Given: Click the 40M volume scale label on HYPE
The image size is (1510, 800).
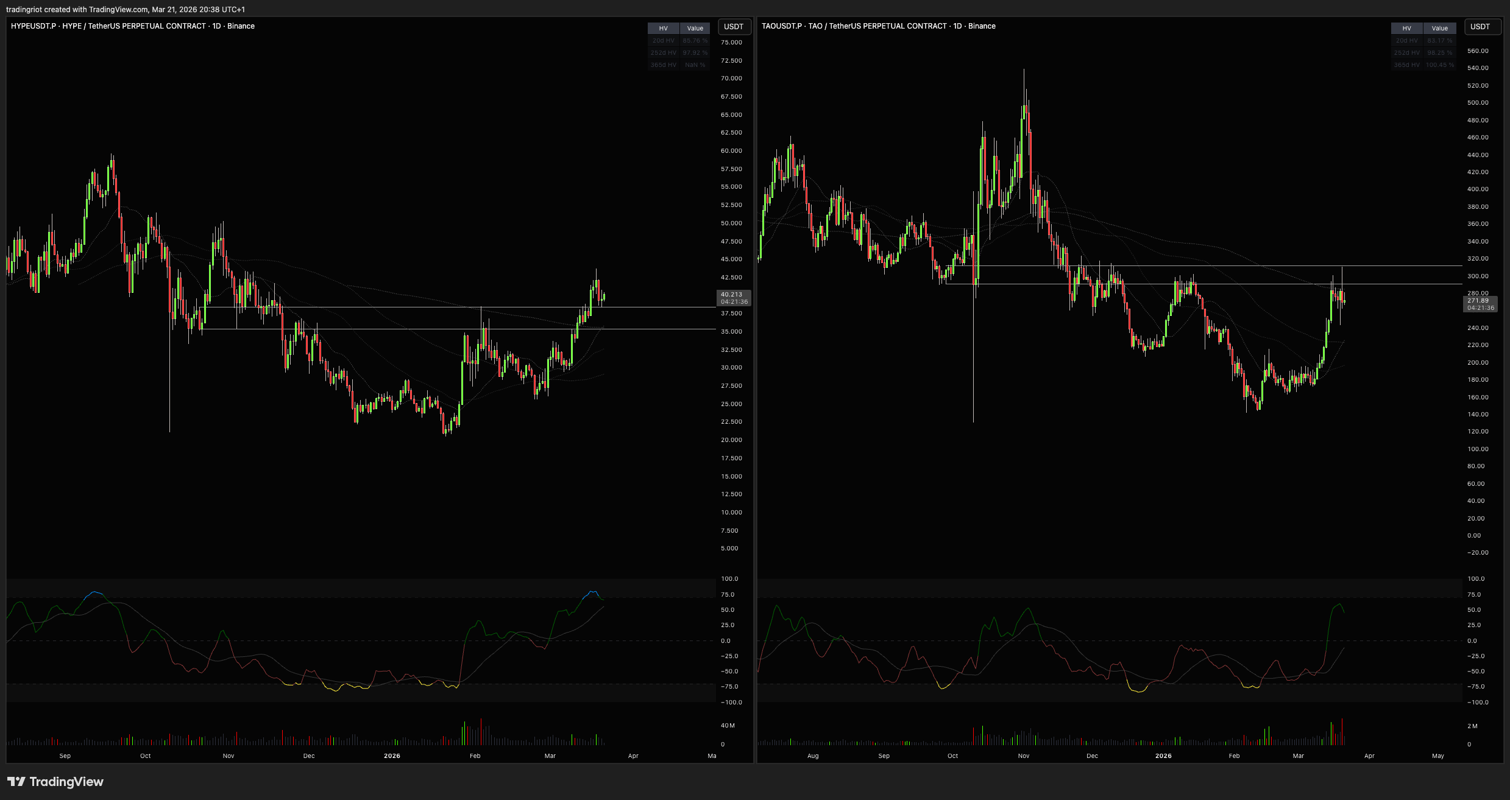Looking at the screenshot, I should click(x=728, y=726).
